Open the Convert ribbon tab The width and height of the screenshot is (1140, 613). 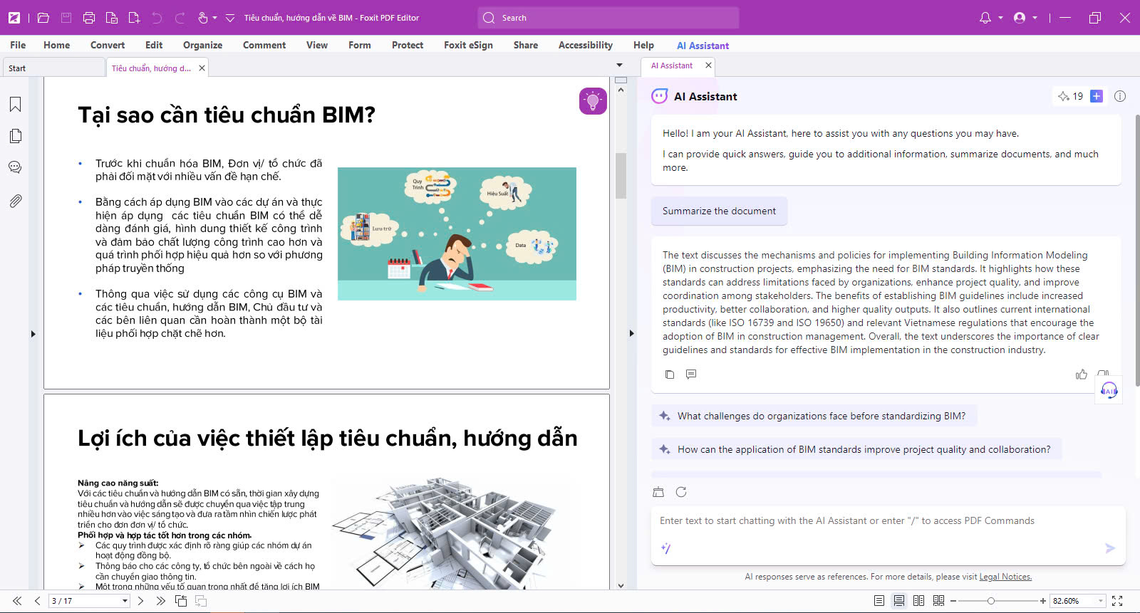coord(108,45)
